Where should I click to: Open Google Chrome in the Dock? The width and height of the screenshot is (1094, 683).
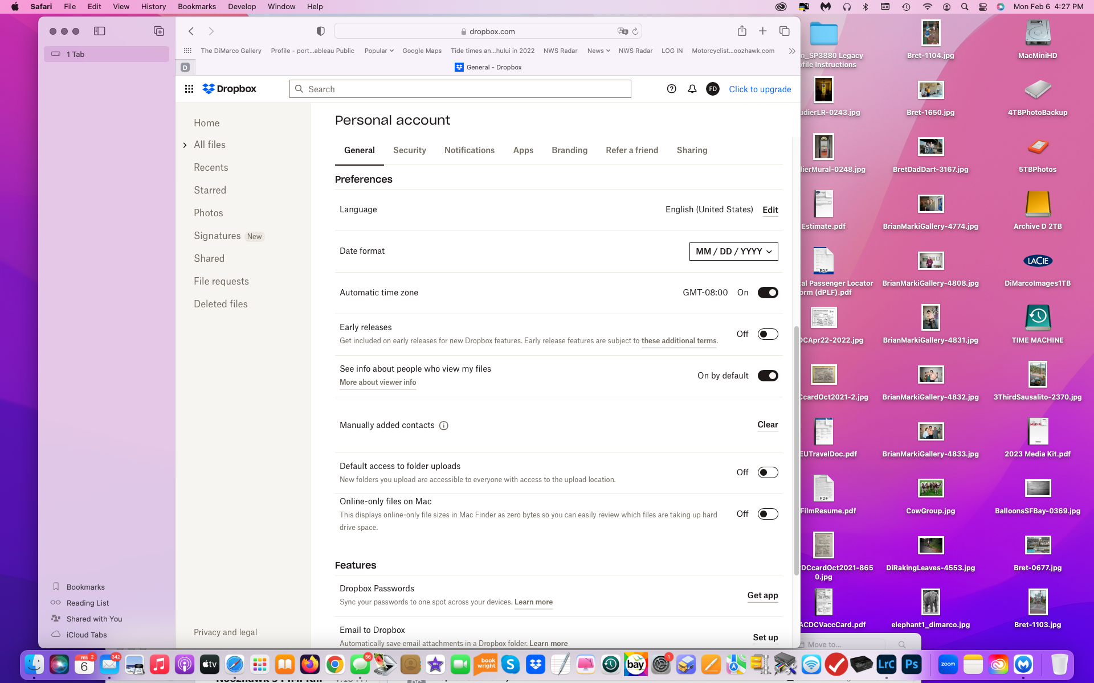pyautogui.click(x=335, y=664)
